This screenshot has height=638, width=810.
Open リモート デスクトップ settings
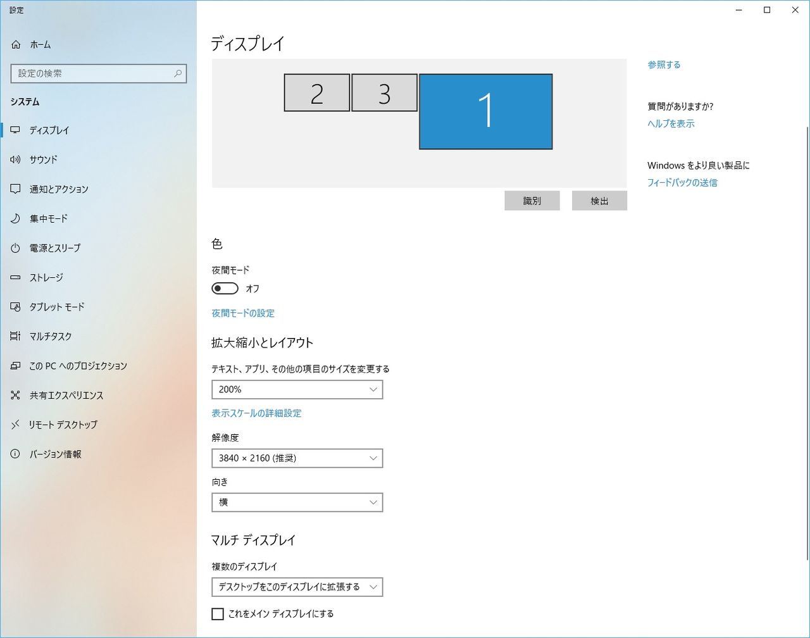(99, 425)
